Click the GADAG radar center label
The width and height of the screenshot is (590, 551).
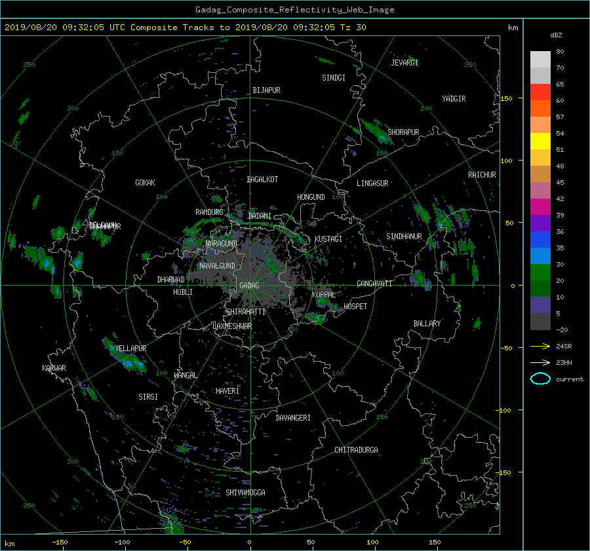click(249, 286)
